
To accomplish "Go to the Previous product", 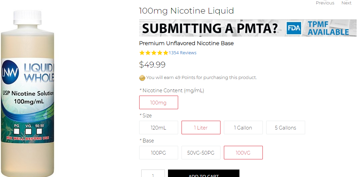I will pyautogui.click(x=325, y=3).
